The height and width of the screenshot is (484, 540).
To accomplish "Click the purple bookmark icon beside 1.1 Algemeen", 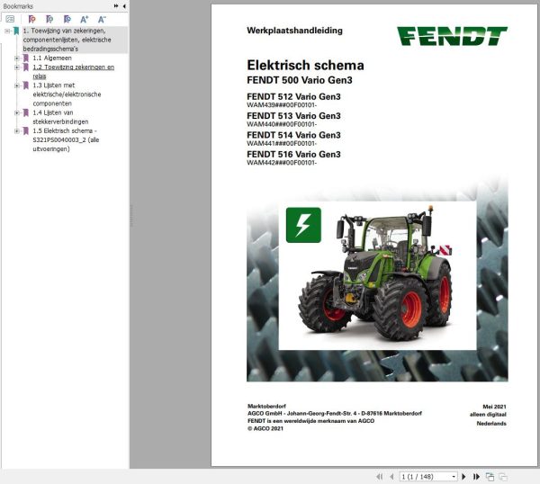I will click(x=26, y=58).
